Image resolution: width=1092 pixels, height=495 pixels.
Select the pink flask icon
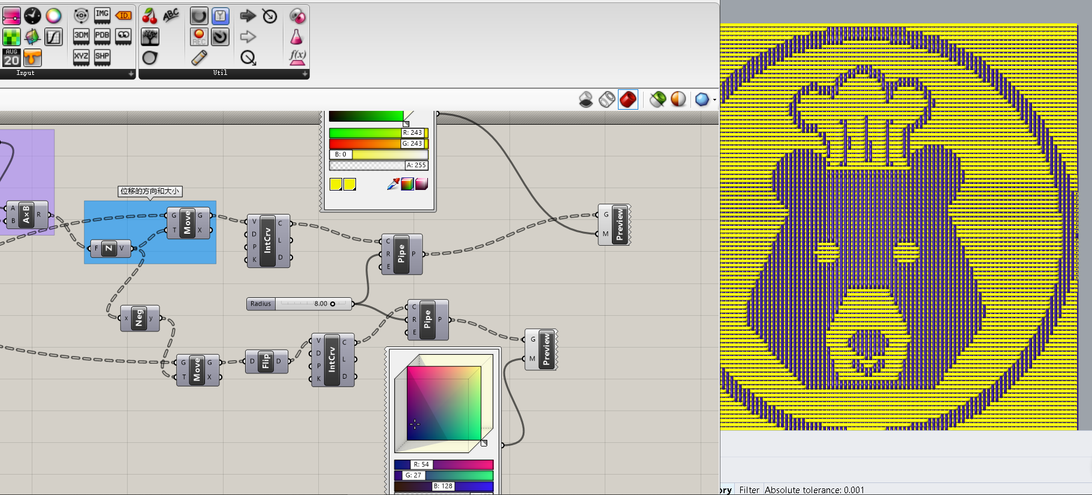click(297, 37)
